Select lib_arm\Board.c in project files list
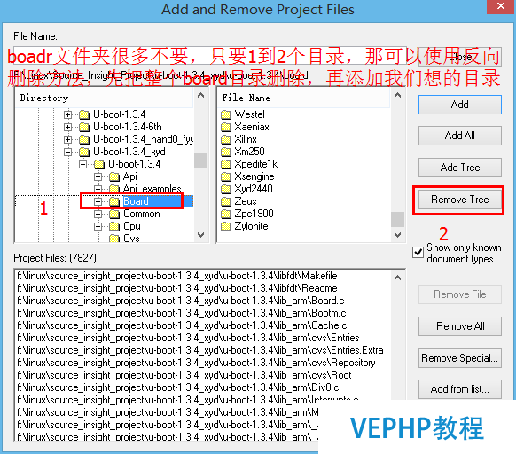 pos(181,301)
